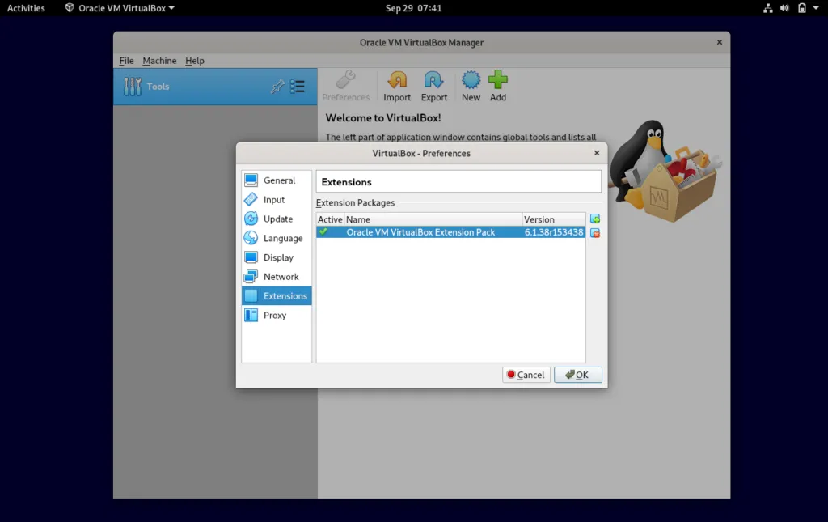Click the Add machine toolbar icon
Image resolution: width=828 pixels, height=522 pixels.
(x=498, y=86)
